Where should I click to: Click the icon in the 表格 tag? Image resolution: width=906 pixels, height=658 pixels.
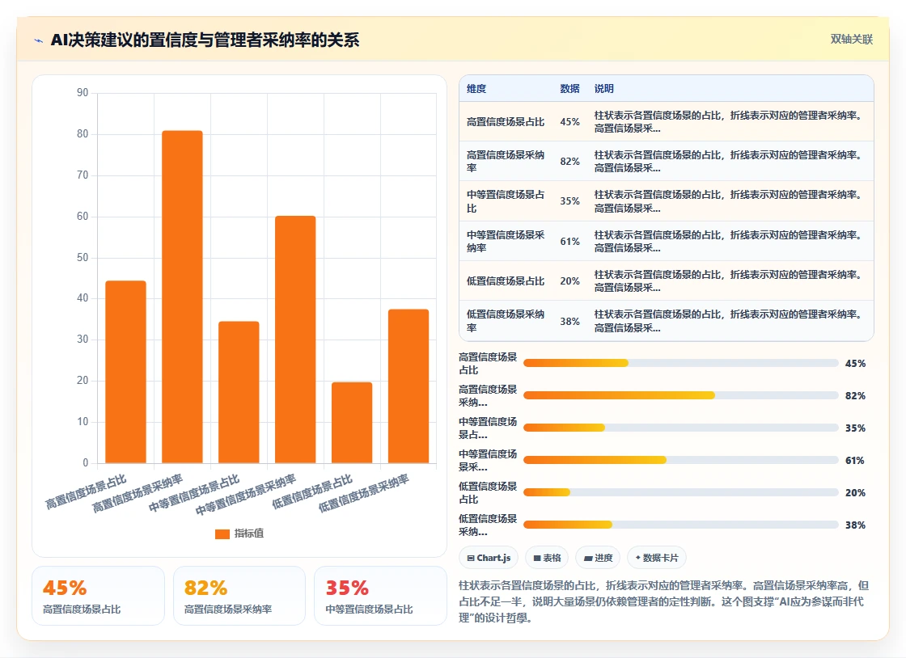(x=537, y=558)
